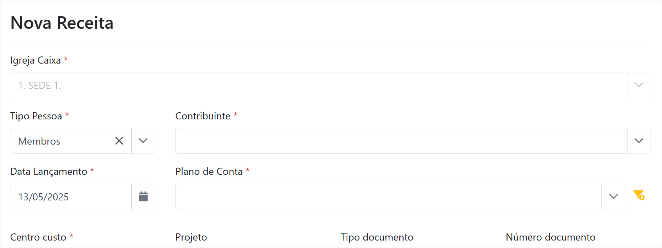Expand the Igreja Caixa dropdown arrow
Viewport: 662px width, 248px height.
coord(639,85)
